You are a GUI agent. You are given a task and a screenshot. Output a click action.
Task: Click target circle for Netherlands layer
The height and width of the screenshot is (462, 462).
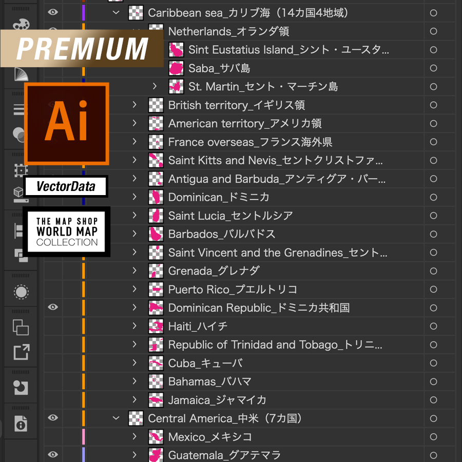click(x=433, y=31)
